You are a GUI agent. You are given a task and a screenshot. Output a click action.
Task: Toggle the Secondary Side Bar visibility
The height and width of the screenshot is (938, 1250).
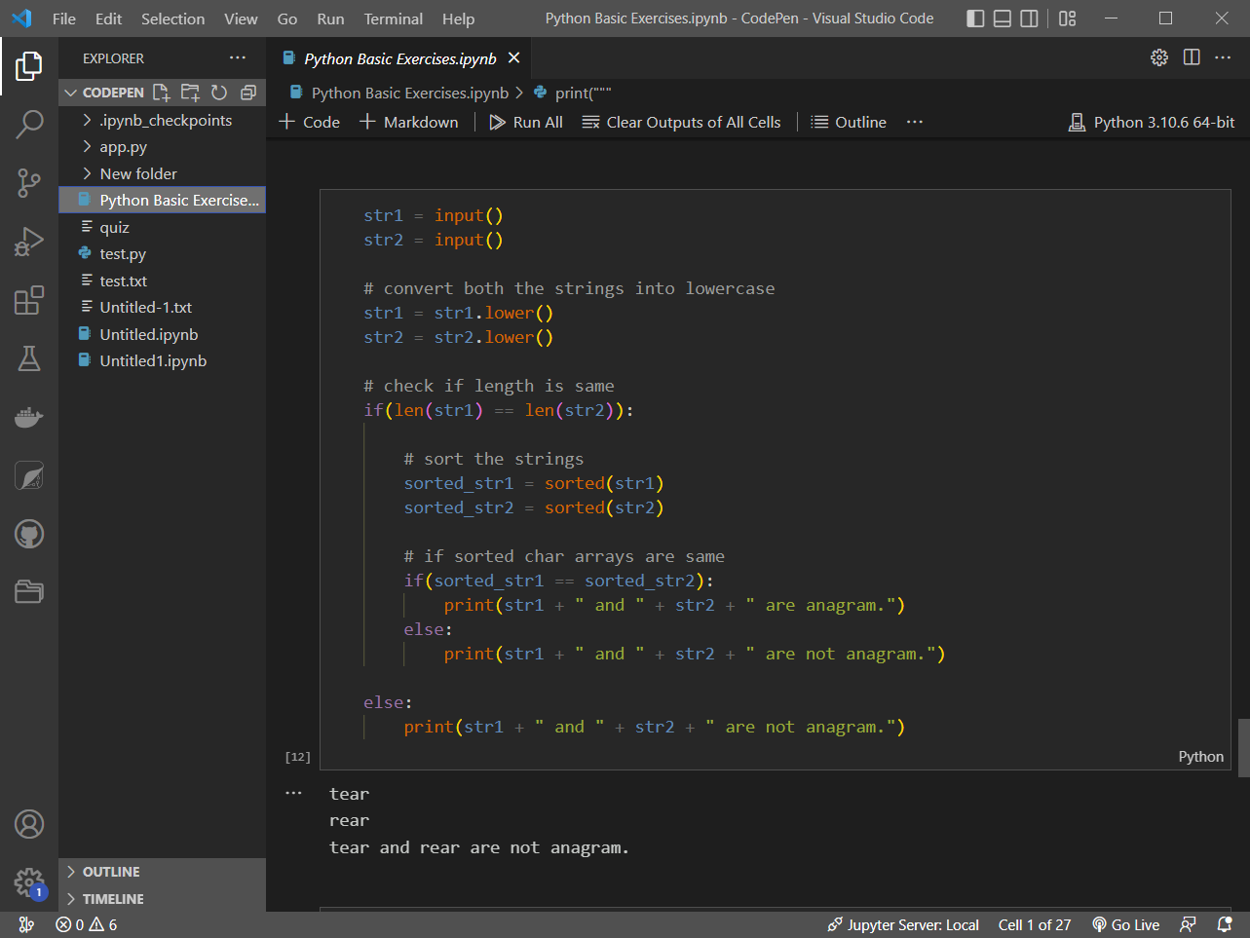[x=1028, y=18]
